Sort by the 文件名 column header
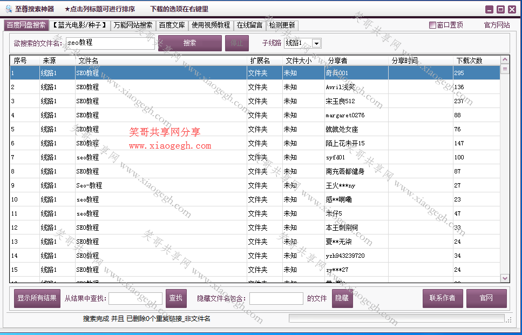Viewport: 522px width, 335px height. pyautogui.click(x=161, y=61)
